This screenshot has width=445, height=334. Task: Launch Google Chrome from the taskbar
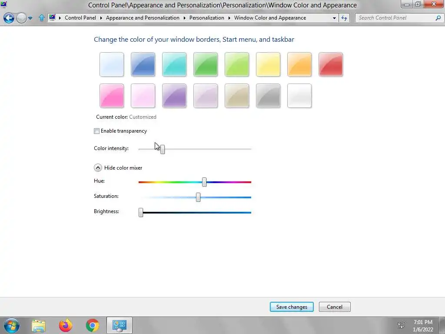click(x=93, y=325)
